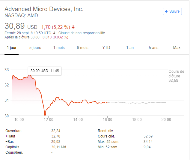The width and height of the screenshot is (190, 160).
Task: Select the YTD tab
Action: point(106,47)
